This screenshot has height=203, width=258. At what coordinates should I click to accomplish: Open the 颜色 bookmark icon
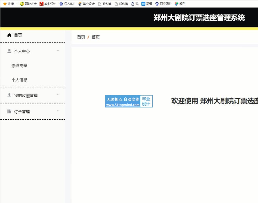pyautogui.click(x=177, y=4)
